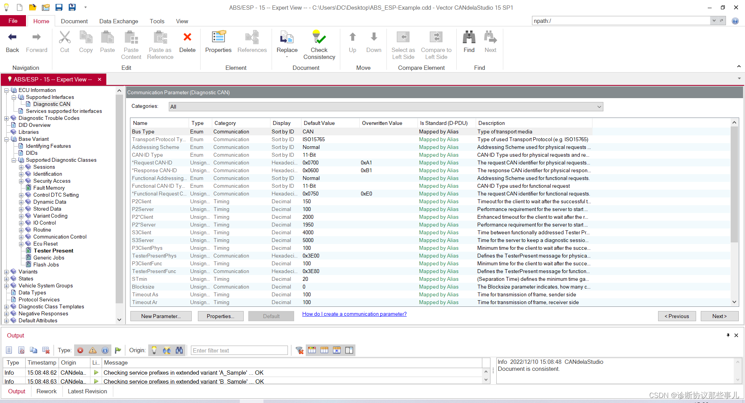Open the npath address dropdown arrow
This screenshot has height=403, width=745.
point(714,21)
